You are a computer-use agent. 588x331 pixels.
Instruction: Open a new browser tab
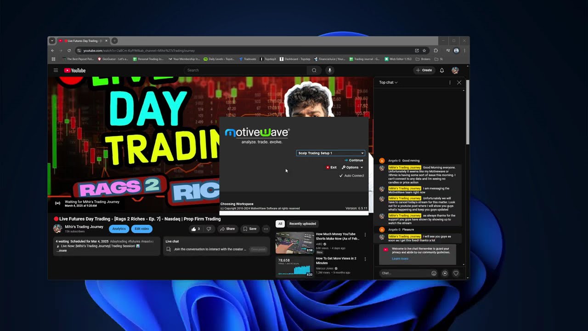click(x=114, y=41)
